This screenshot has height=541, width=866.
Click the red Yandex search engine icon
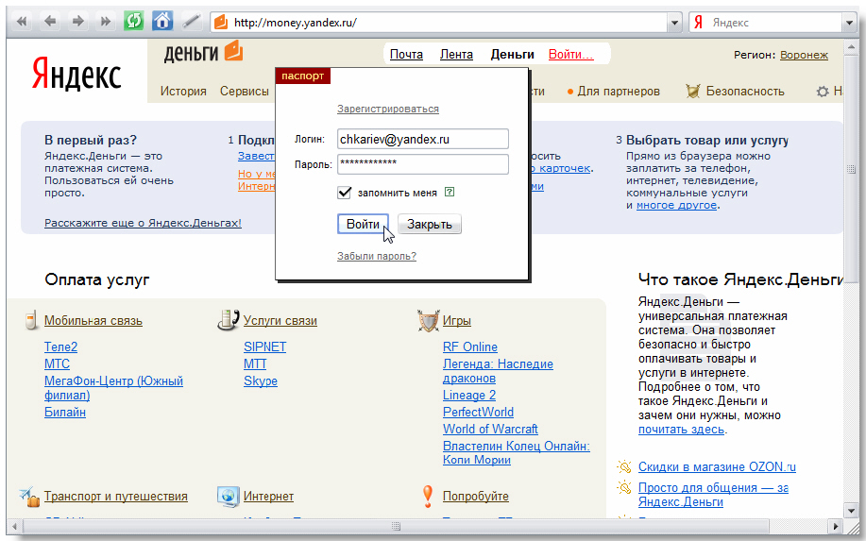tap(699, 22)
